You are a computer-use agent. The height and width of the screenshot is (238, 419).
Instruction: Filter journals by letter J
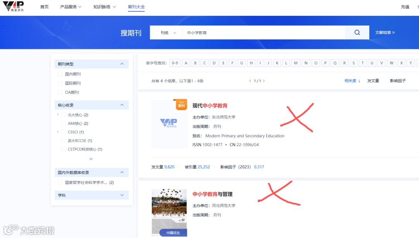268,63
